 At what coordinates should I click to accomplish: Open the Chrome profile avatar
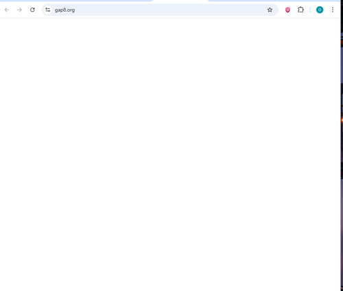click(x=320, y=10)
